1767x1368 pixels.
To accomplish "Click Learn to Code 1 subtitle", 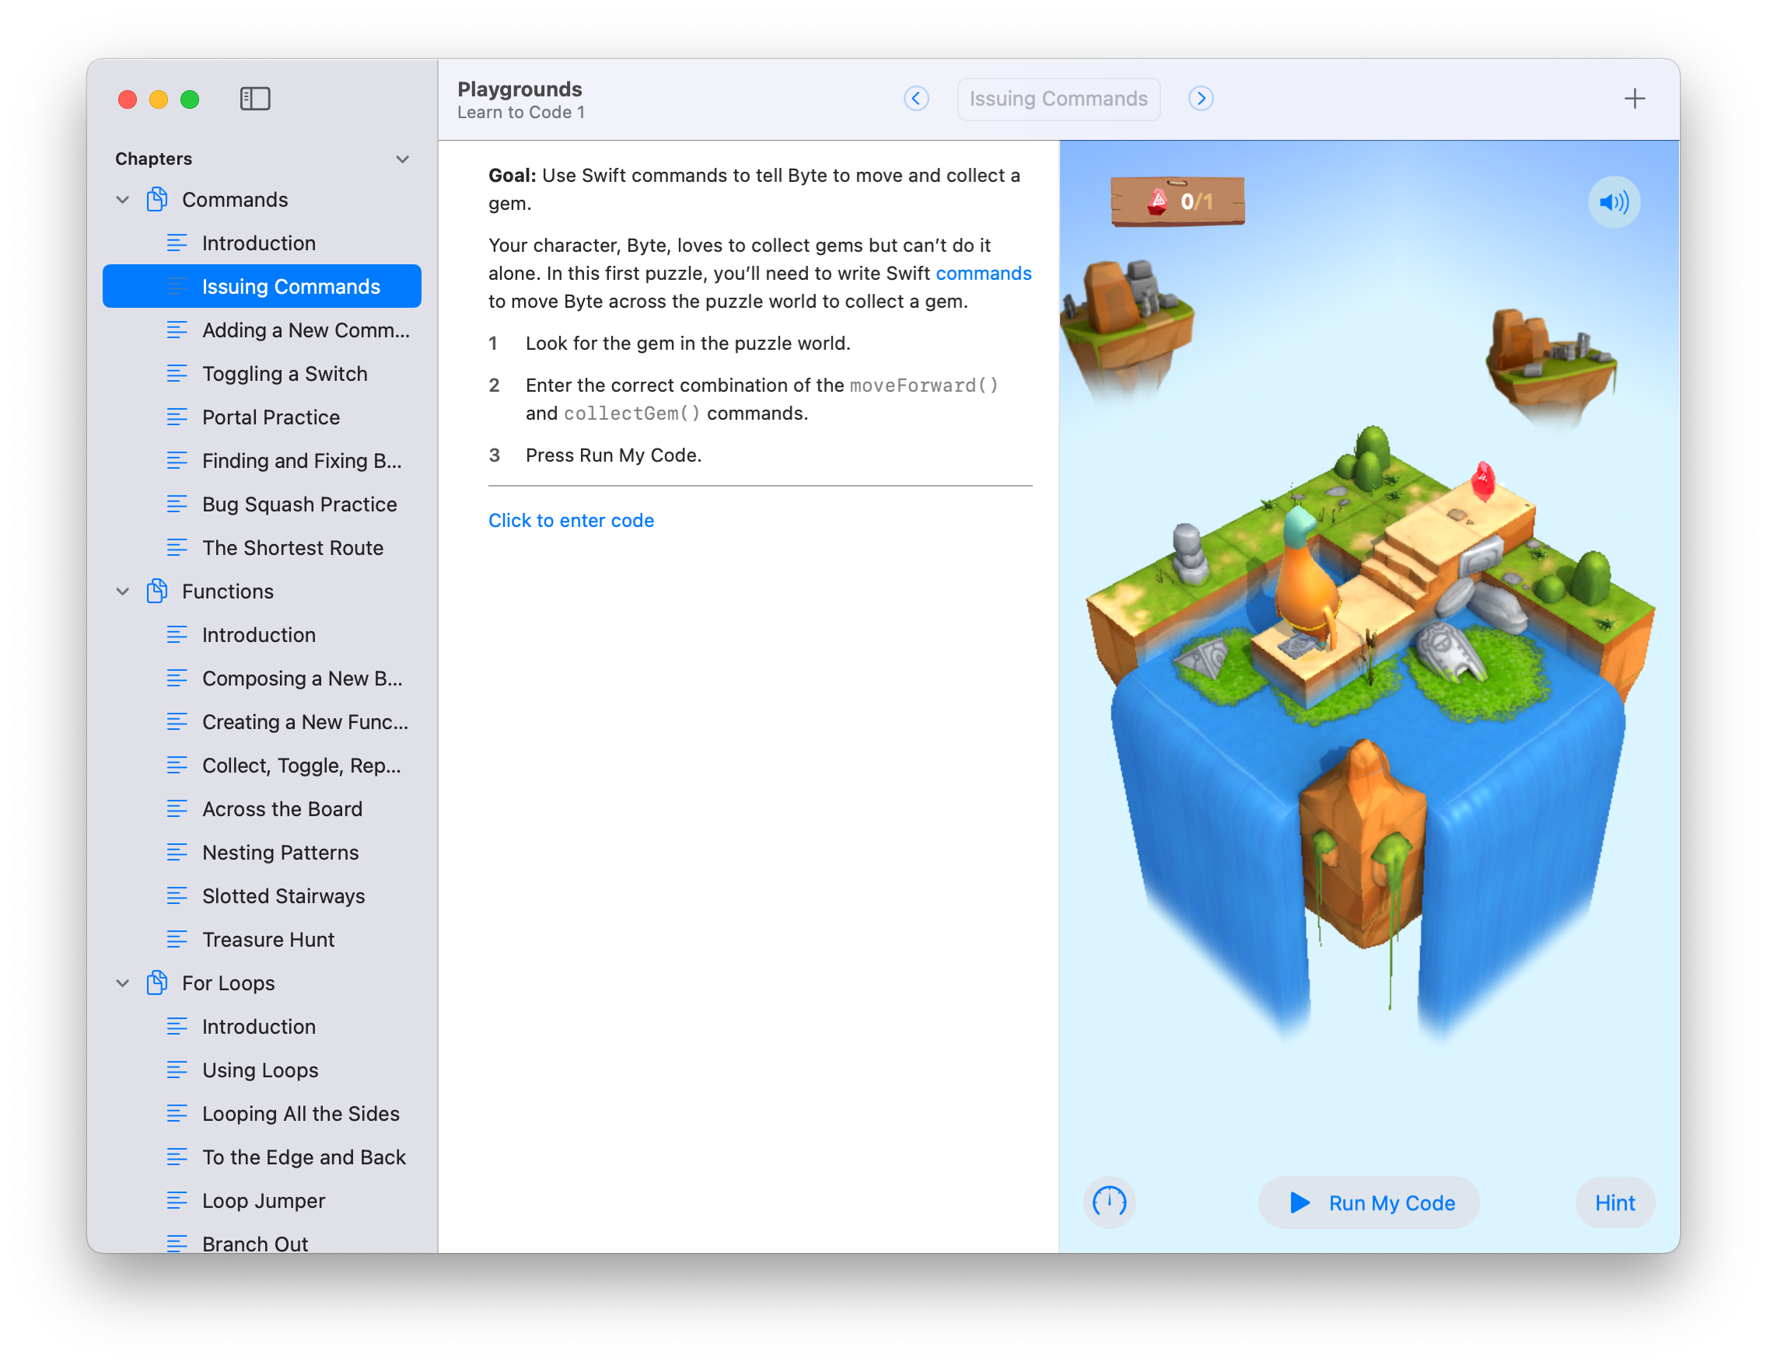I will point(521,113).
